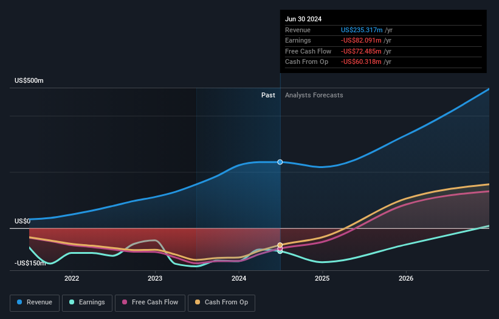Click the Revenue label in tooltip
The height and width of the screenshot is (319, 499).
click(x=298, y=30)
